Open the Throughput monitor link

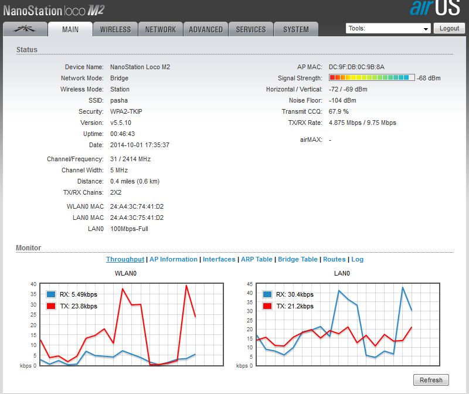125,259
